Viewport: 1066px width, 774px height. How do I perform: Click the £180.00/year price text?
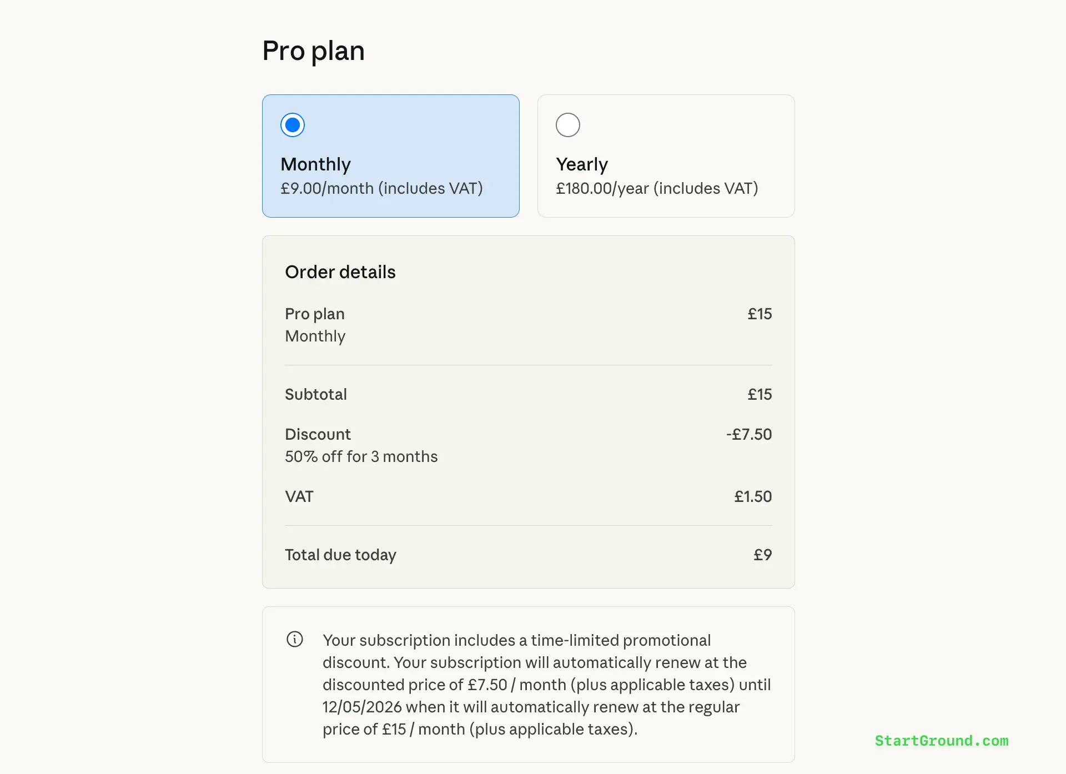tap(657, 188)
